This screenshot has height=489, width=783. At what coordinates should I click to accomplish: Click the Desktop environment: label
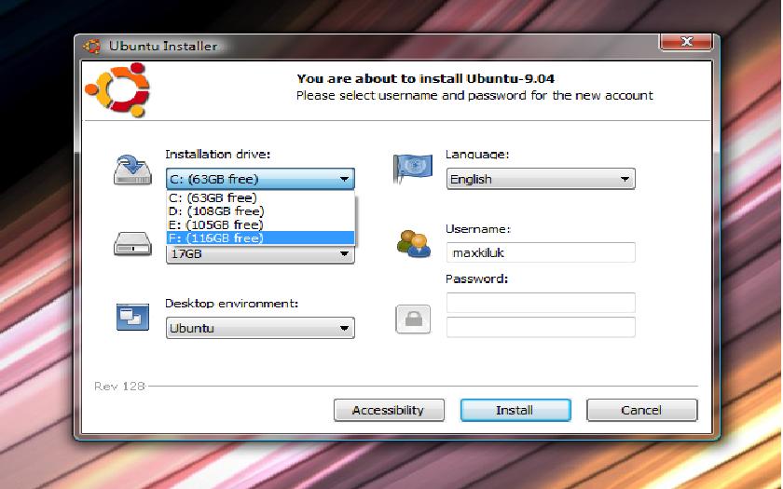click(232, 304)
